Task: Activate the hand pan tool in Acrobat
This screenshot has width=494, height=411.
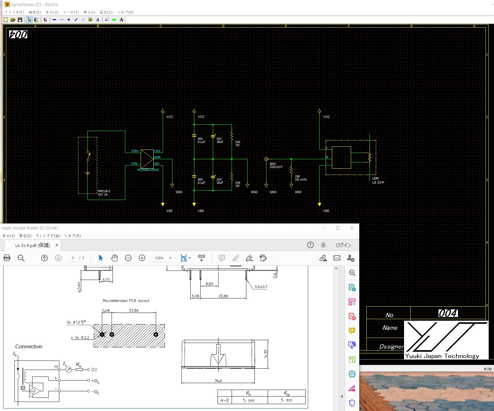Action: 114,258
